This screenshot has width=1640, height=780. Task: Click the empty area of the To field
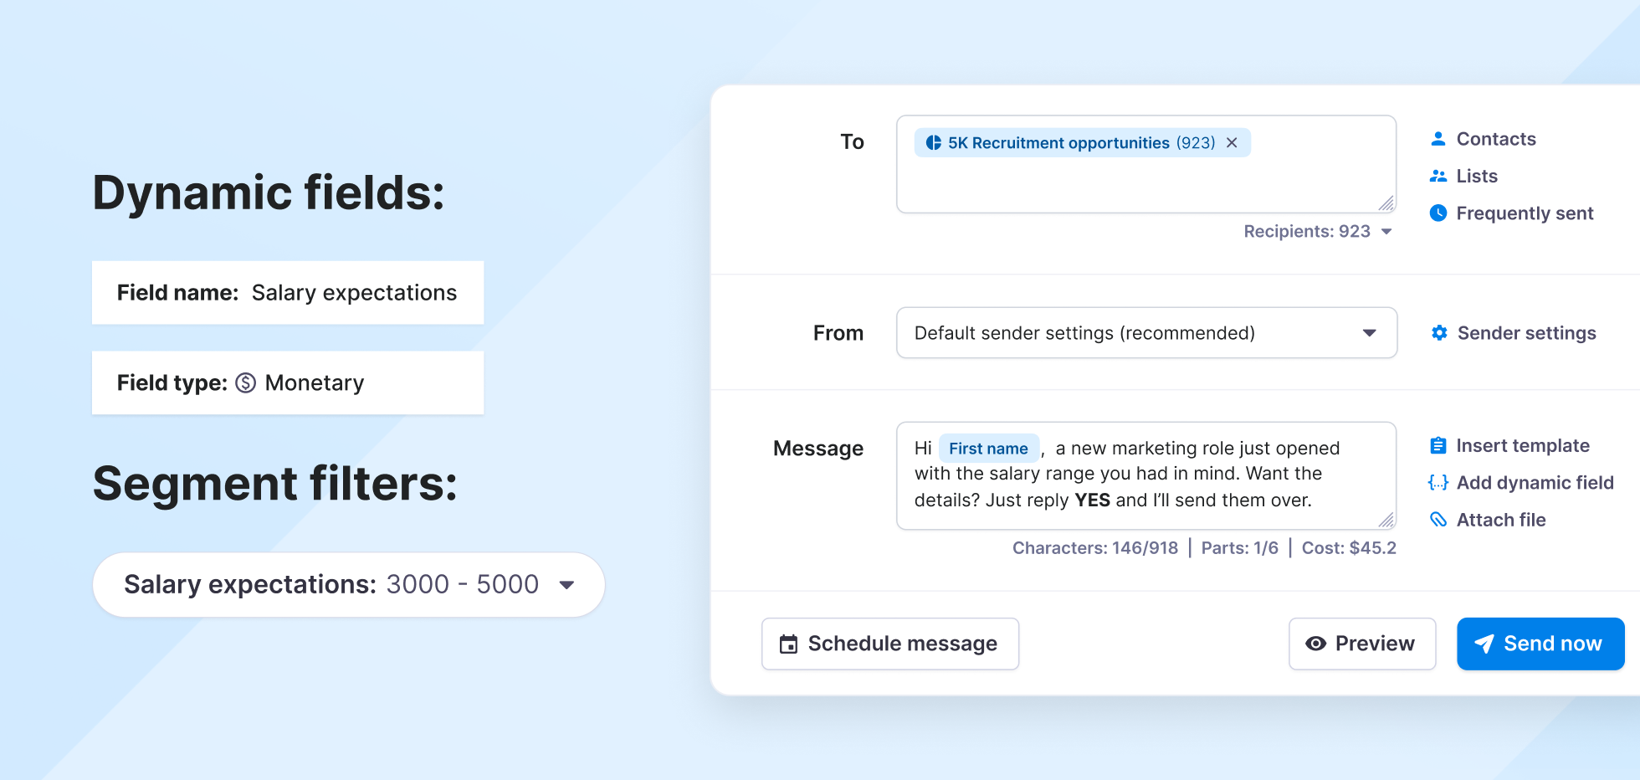(1146, 186)
